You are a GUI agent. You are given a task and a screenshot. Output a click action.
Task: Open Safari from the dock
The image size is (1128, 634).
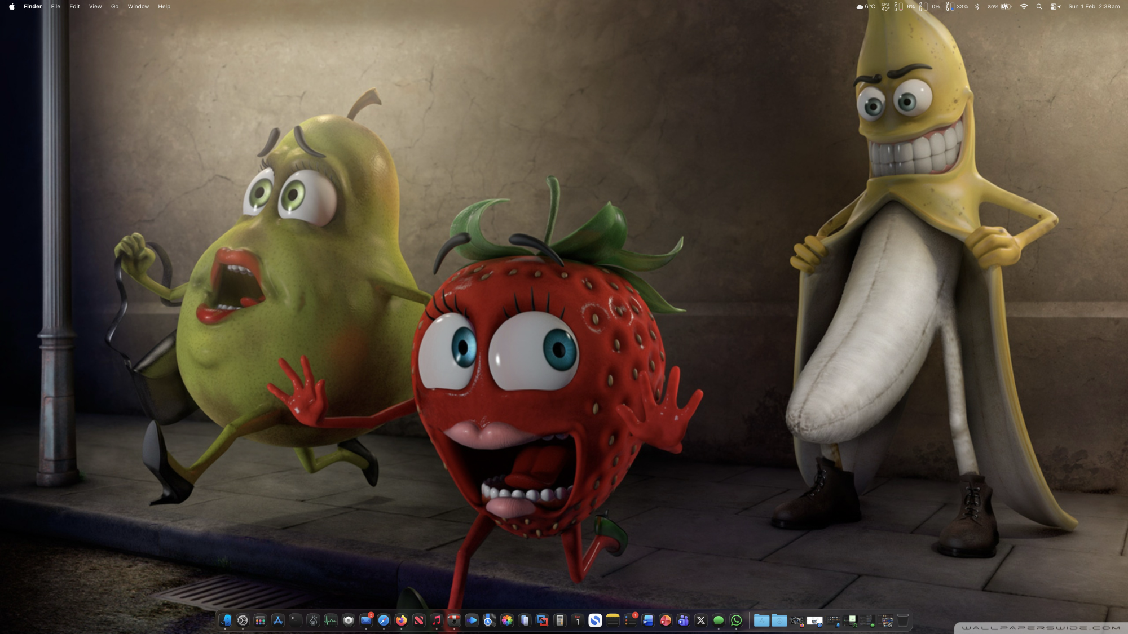click(x=384, y=620)
